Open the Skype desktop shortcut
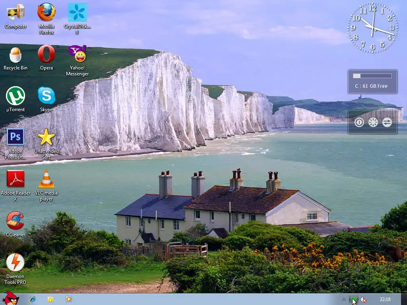 coord(46,99)
